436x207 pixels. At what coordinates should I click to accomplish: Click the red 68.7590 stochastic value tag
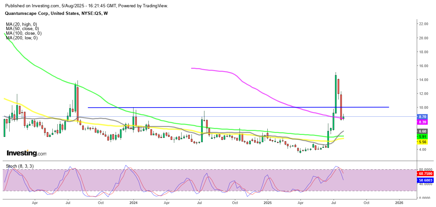[424, 173]
